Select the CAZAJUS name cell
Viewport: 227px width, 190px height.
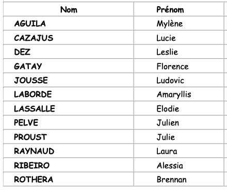[x=69, y=38]
